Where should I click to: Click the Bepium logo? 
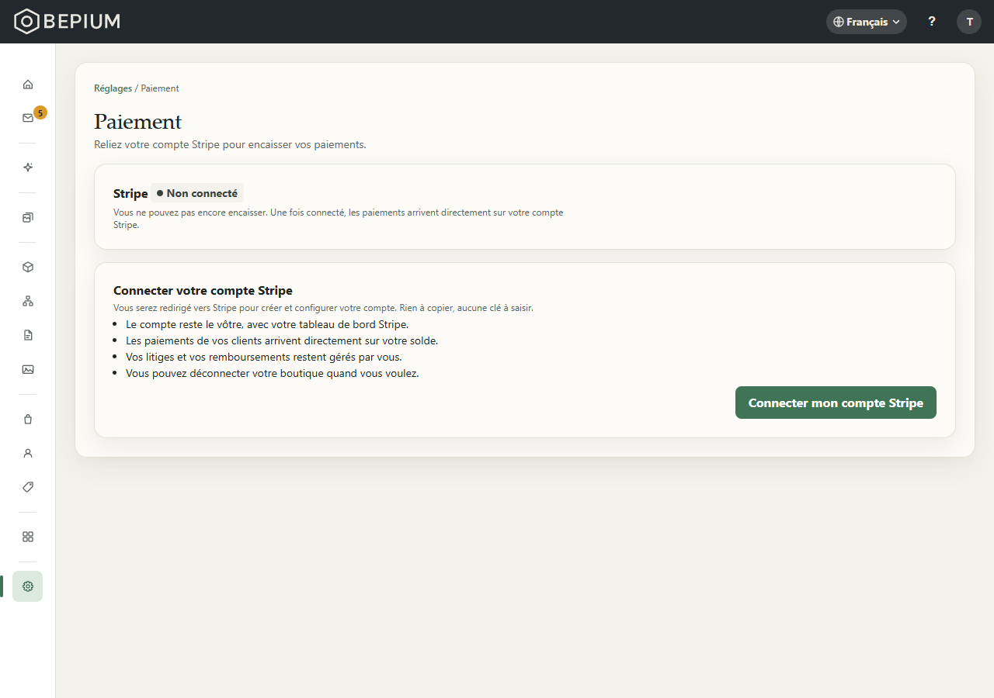(68, 22)
